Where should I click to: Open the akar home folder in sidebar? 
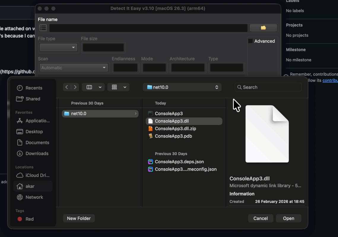33,186
